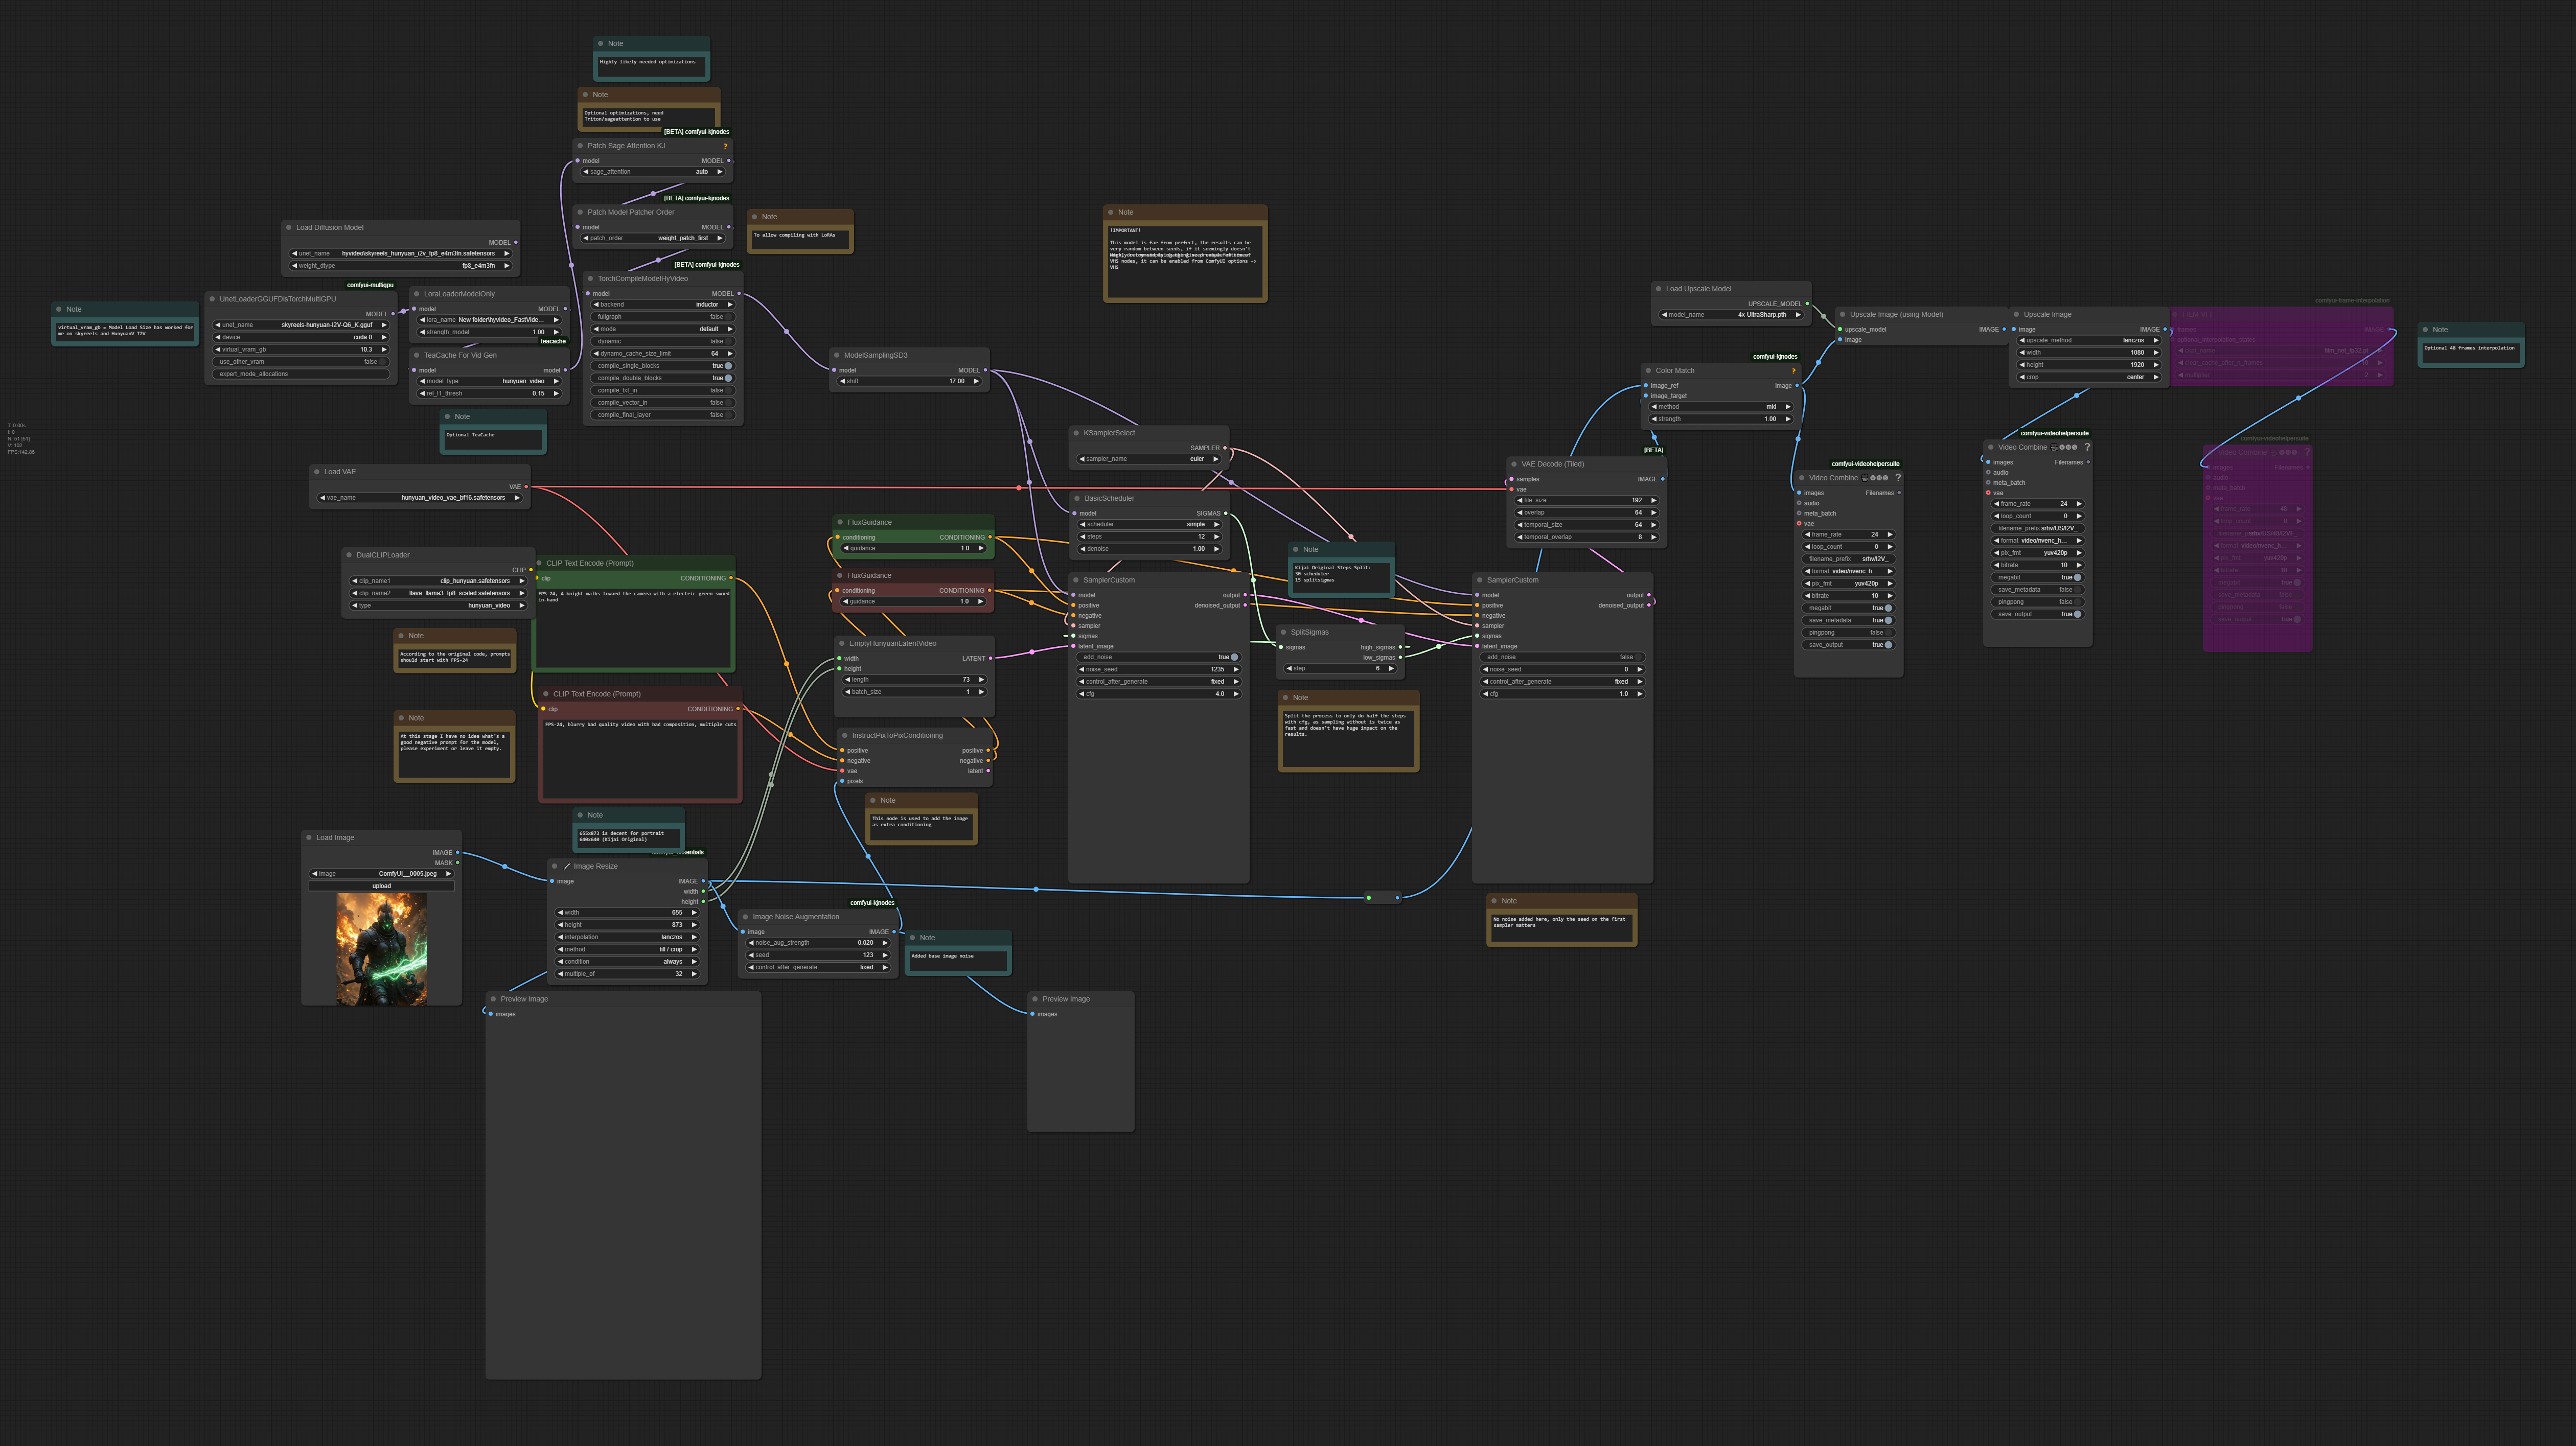Click the upload button in Load Image
Screen dimensions: 2576x1446
pos(382,886)
